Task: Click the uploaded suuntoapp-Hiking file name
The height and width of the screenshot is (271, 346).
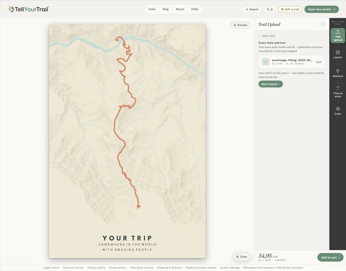Action: click(x=292, y=60)
